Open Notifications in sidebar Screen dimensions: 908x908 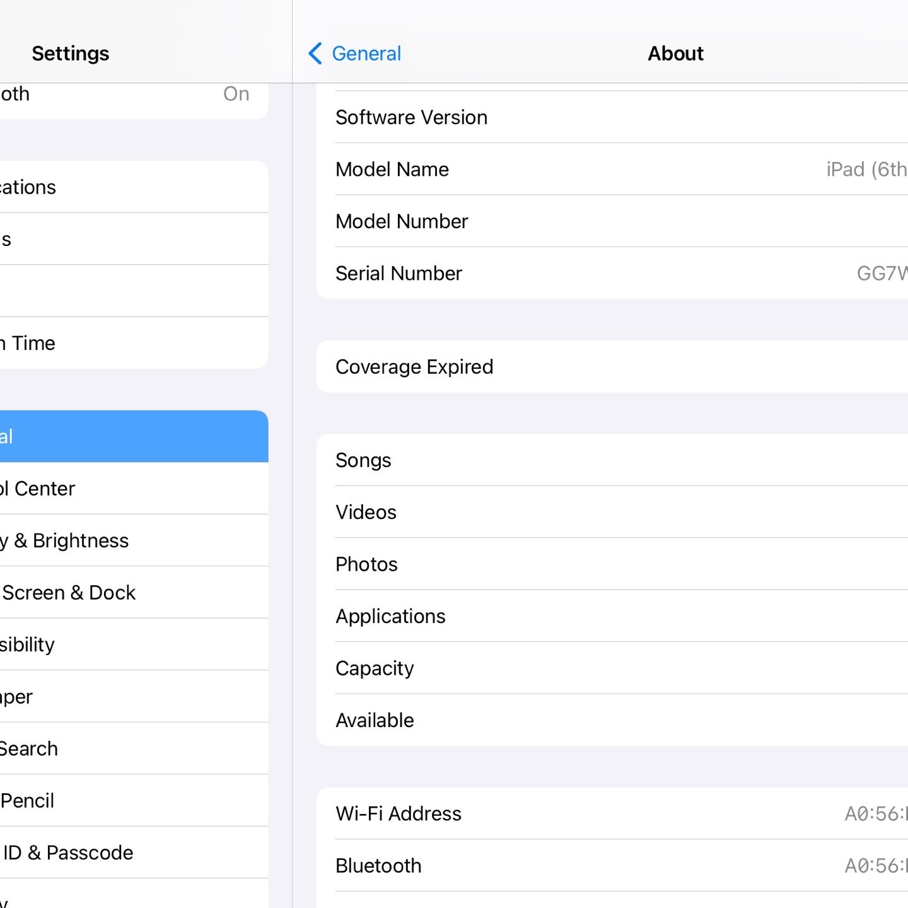pos(134,187)
